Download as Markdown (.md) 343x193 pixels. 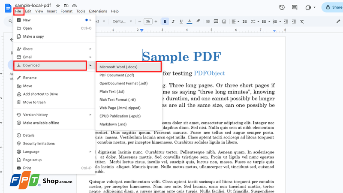[129, 124]
